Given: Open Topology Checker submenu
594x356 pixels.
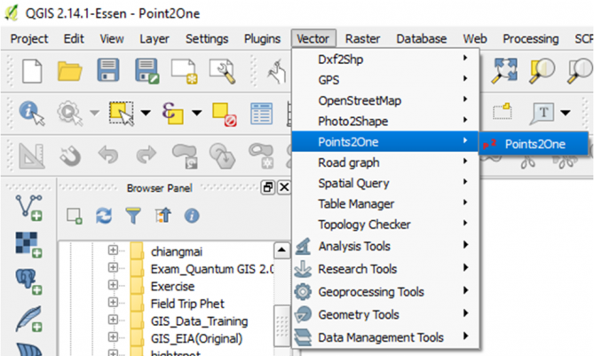Looking at the screenshot, I should click(x=385, y=225).
